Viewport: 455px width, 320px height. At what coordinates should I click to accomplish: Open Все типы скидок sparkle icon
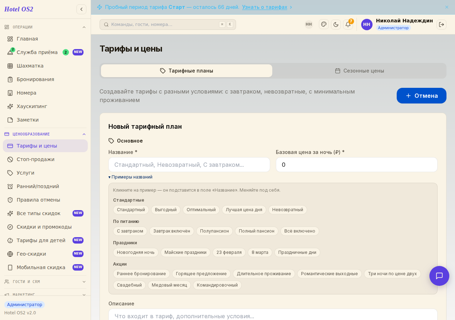pos(10,213)
